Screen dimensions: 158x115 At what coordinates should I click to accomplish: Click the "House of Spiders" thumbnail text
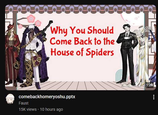coord(82,52)
